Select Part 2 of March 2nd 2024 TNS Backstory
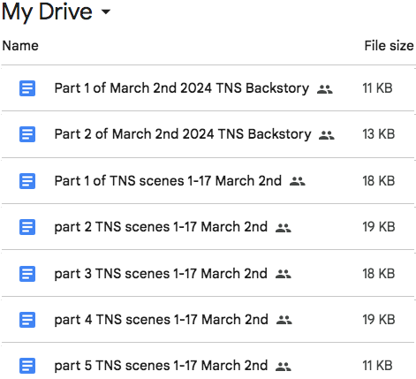Screen dimensions: 416x379 183,134
